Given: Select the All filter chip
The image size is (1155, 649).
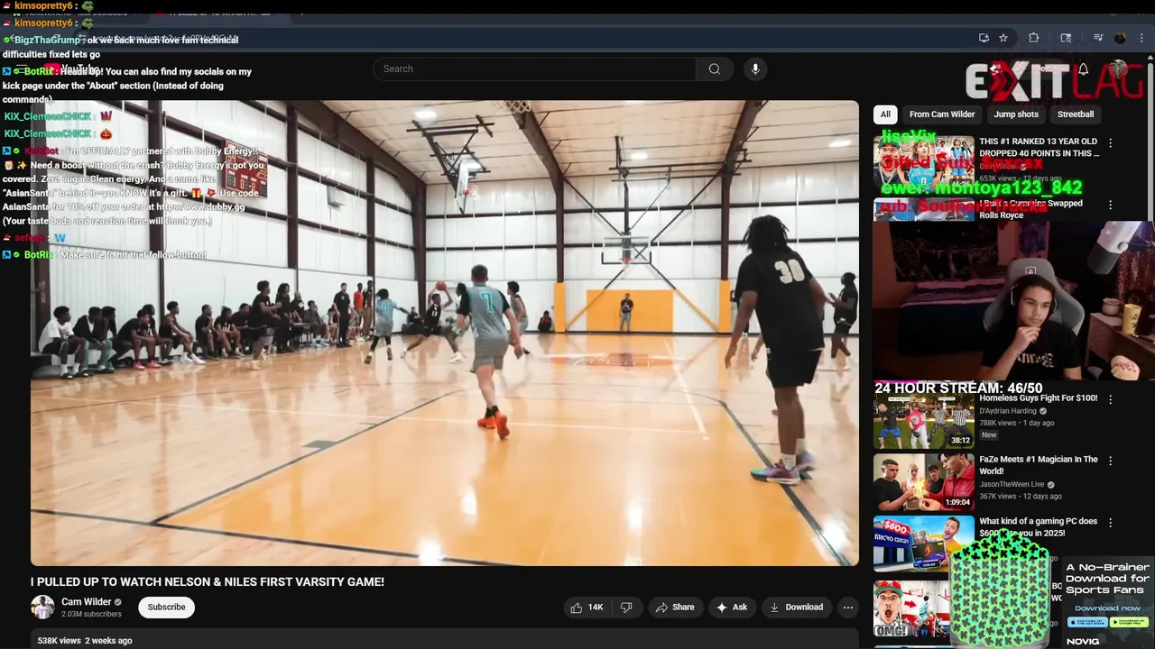Looking at the screenshot, I should click(x=885, y=114).
